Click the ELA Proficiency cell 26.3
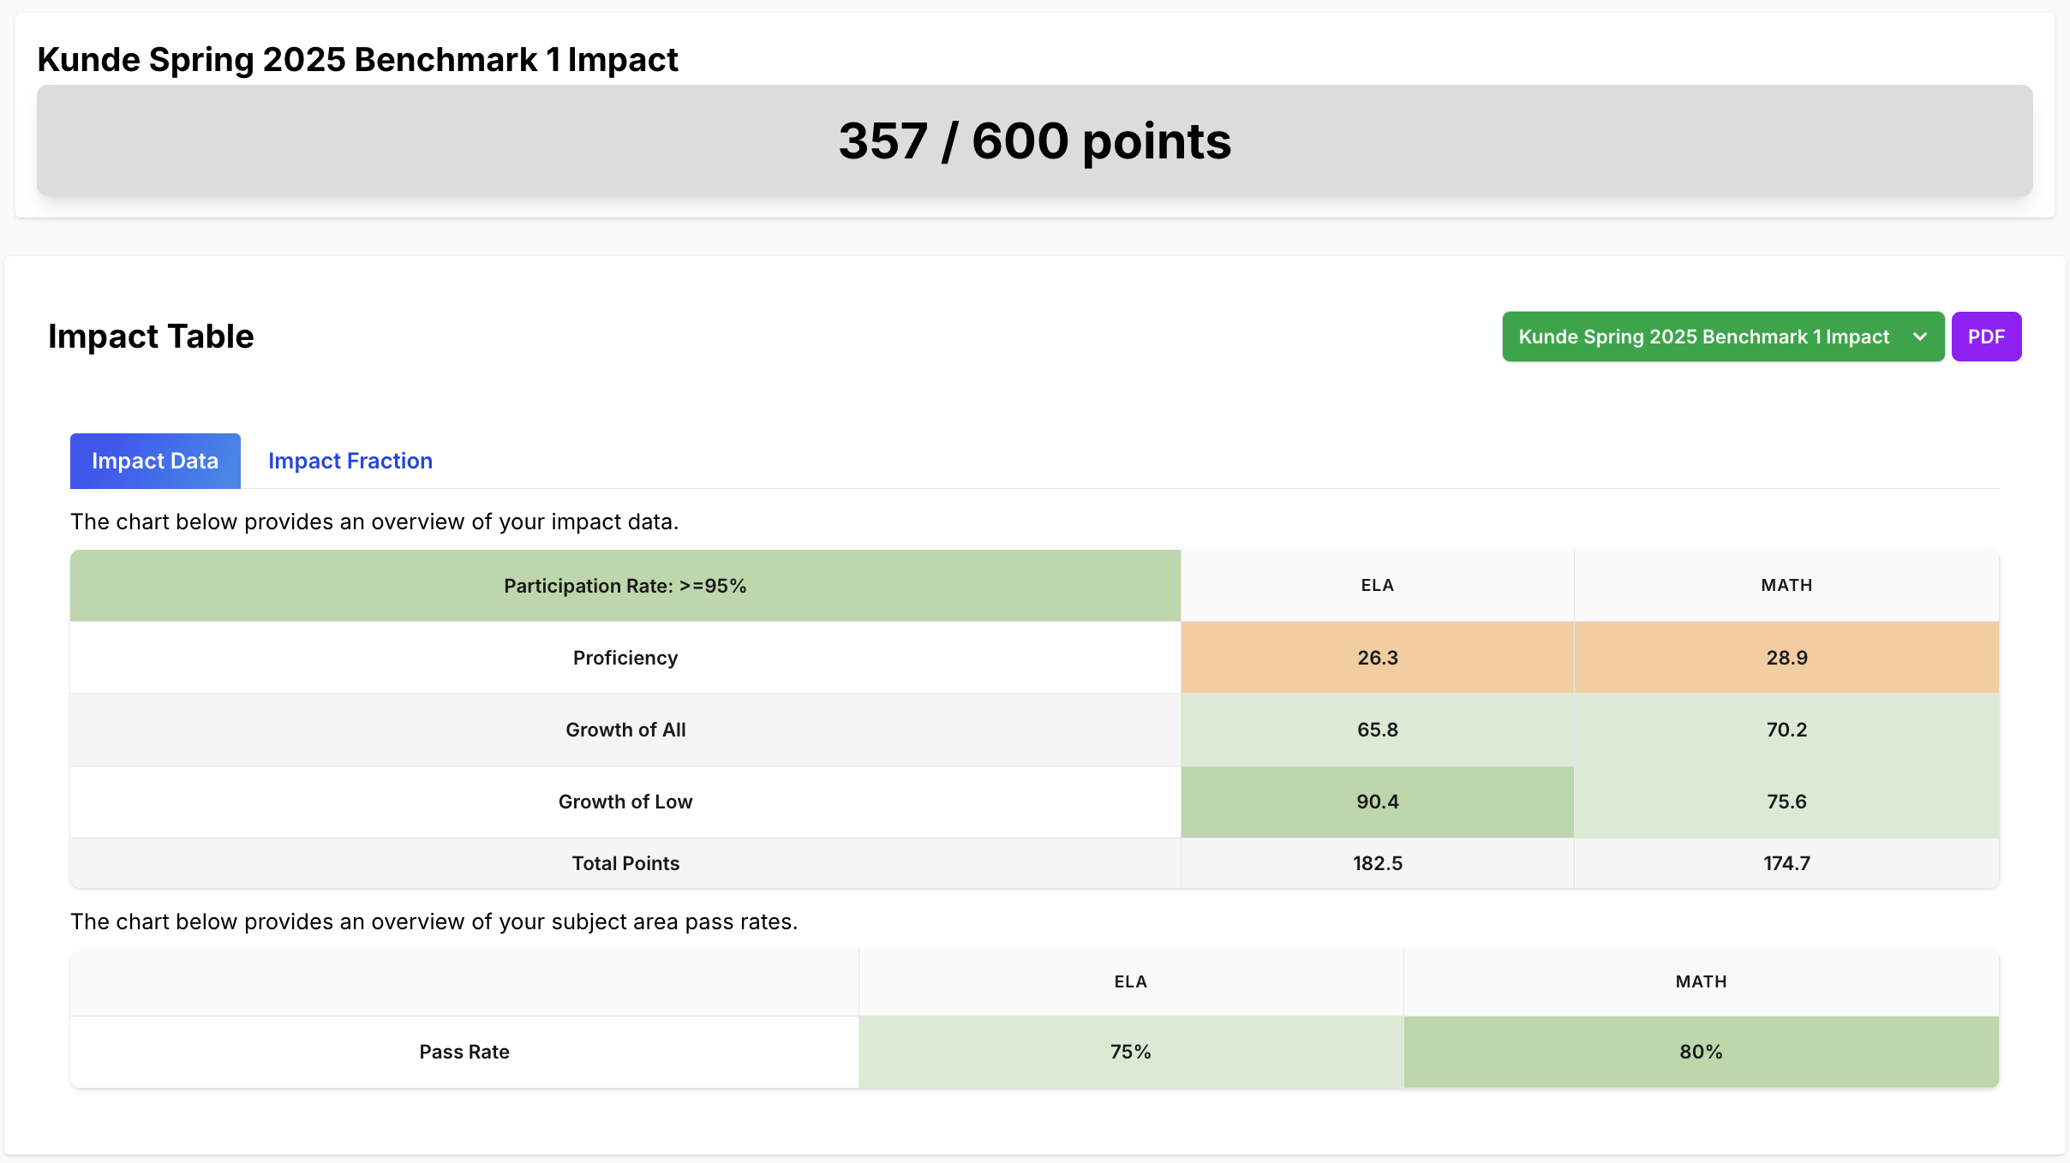This screenshot has height=1163, width=2070. [x=1377, y=658]
